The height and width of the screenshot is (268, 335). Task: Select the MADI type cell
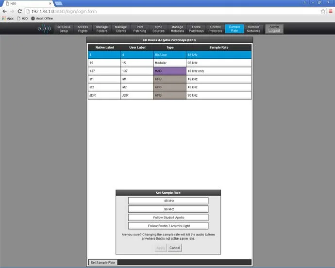(169, 71)
